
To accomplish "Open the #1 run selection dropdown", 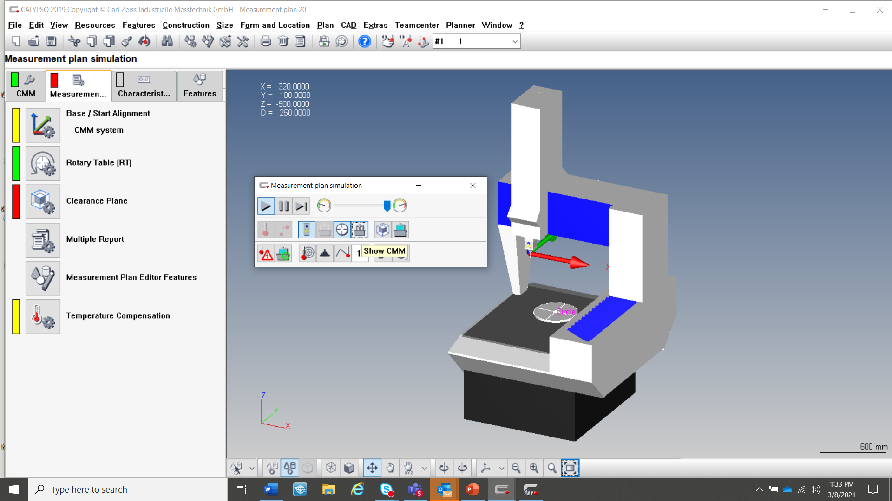I will (x=515, y=42).
